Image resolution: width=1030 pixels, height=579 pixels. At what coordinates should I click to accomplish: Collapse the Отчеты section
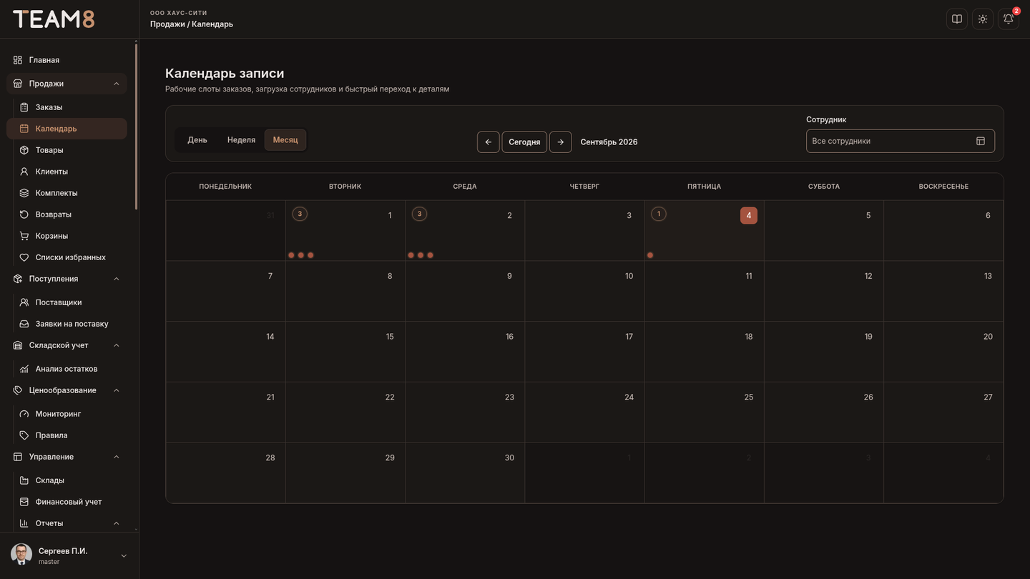[x=67, y=523]
